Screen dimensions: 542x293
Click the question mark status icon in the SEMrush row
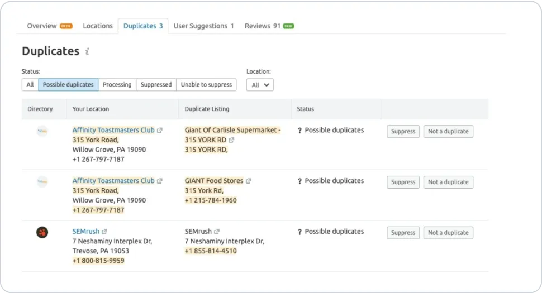(299, 232)
